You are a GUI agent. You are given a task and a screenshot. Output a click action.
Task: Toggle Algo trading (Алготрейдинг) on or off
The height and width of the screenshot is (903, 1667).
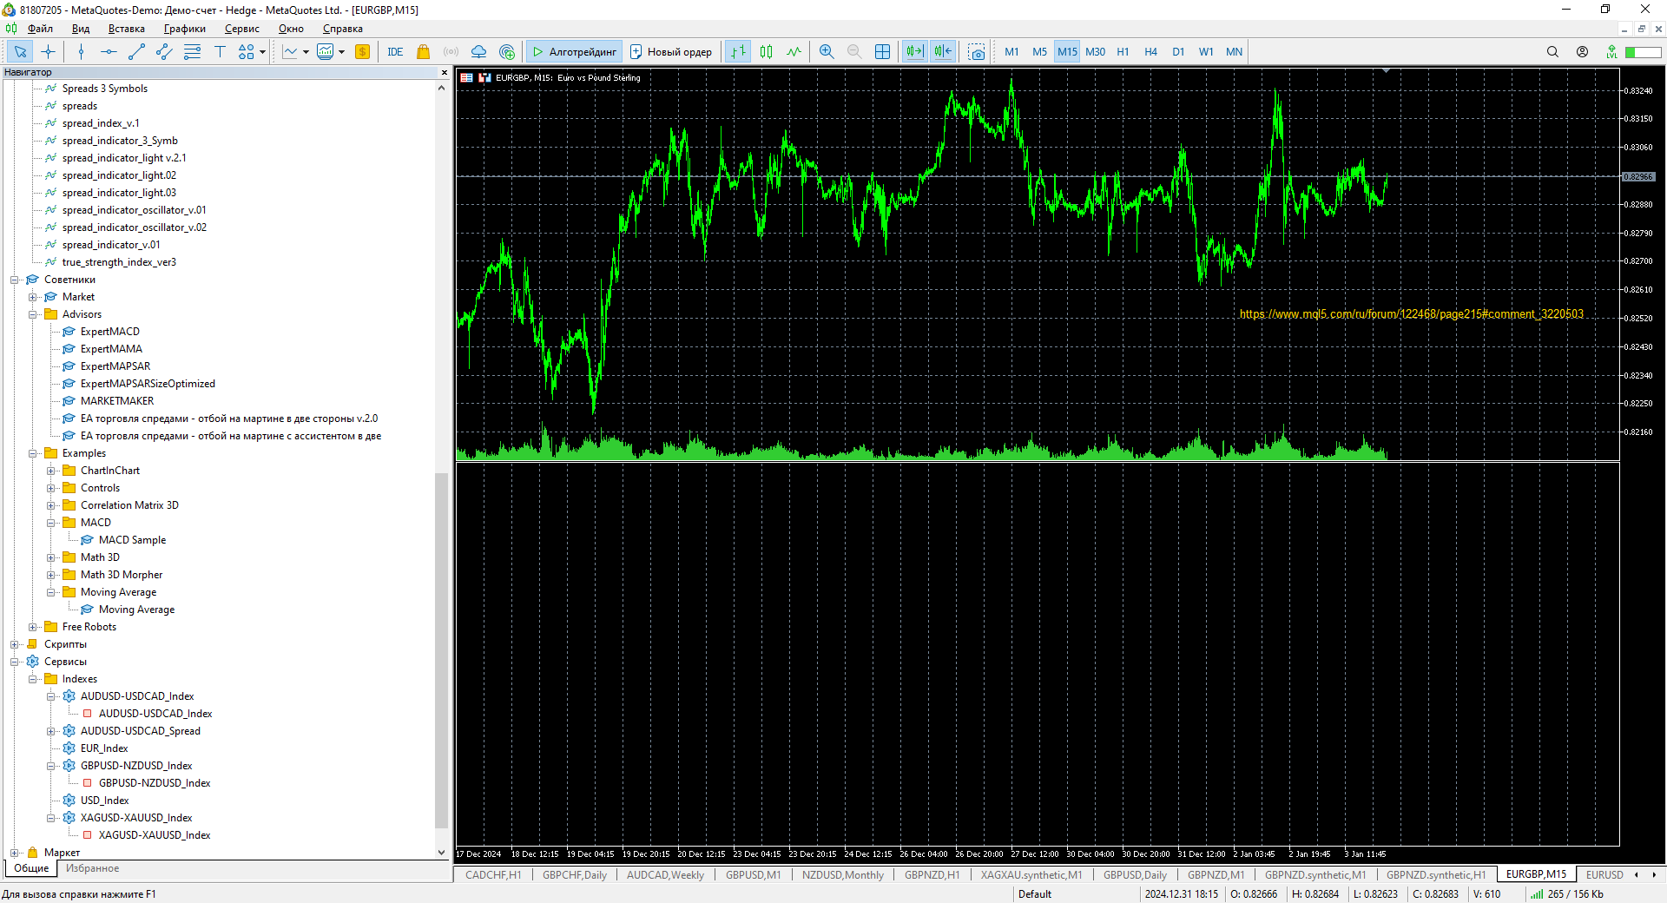pos(574,52)
